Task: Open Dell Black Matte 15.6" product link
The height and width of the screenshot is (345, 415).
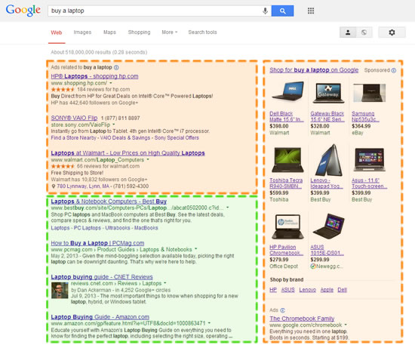Action: tap(287, 116)
